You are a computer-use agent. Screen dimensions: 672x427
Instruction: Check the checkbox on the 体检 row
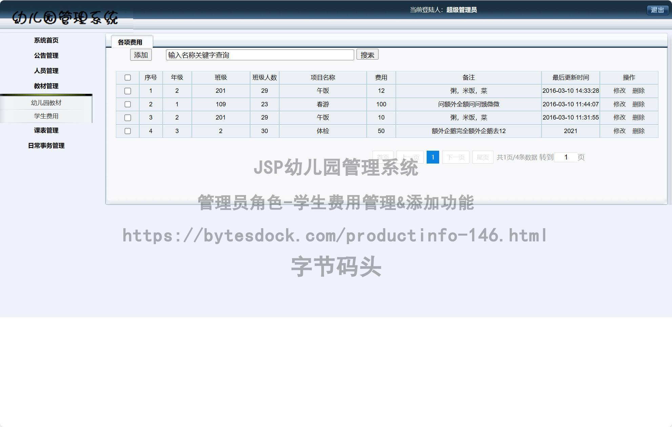[x=128, y=131]
